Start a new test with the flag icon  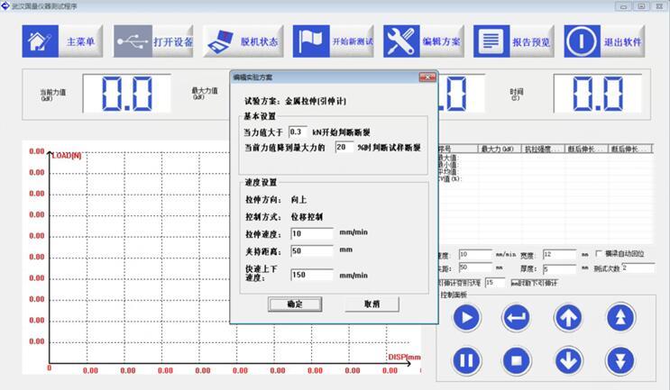[311, 41]
